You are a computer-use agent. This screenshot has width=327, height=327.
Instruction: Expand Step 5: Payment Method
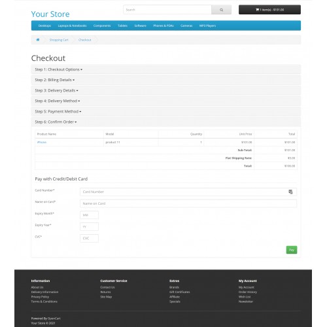point(58,111)
